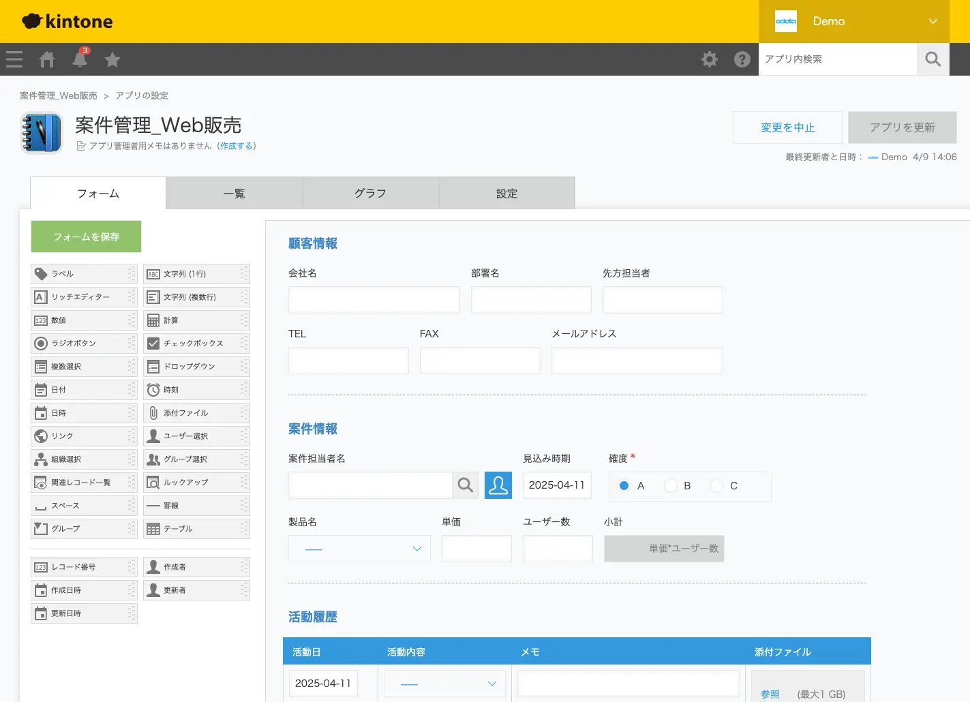Select radio option A for 確度
The image size is (970, 702).
pos(624,486)
